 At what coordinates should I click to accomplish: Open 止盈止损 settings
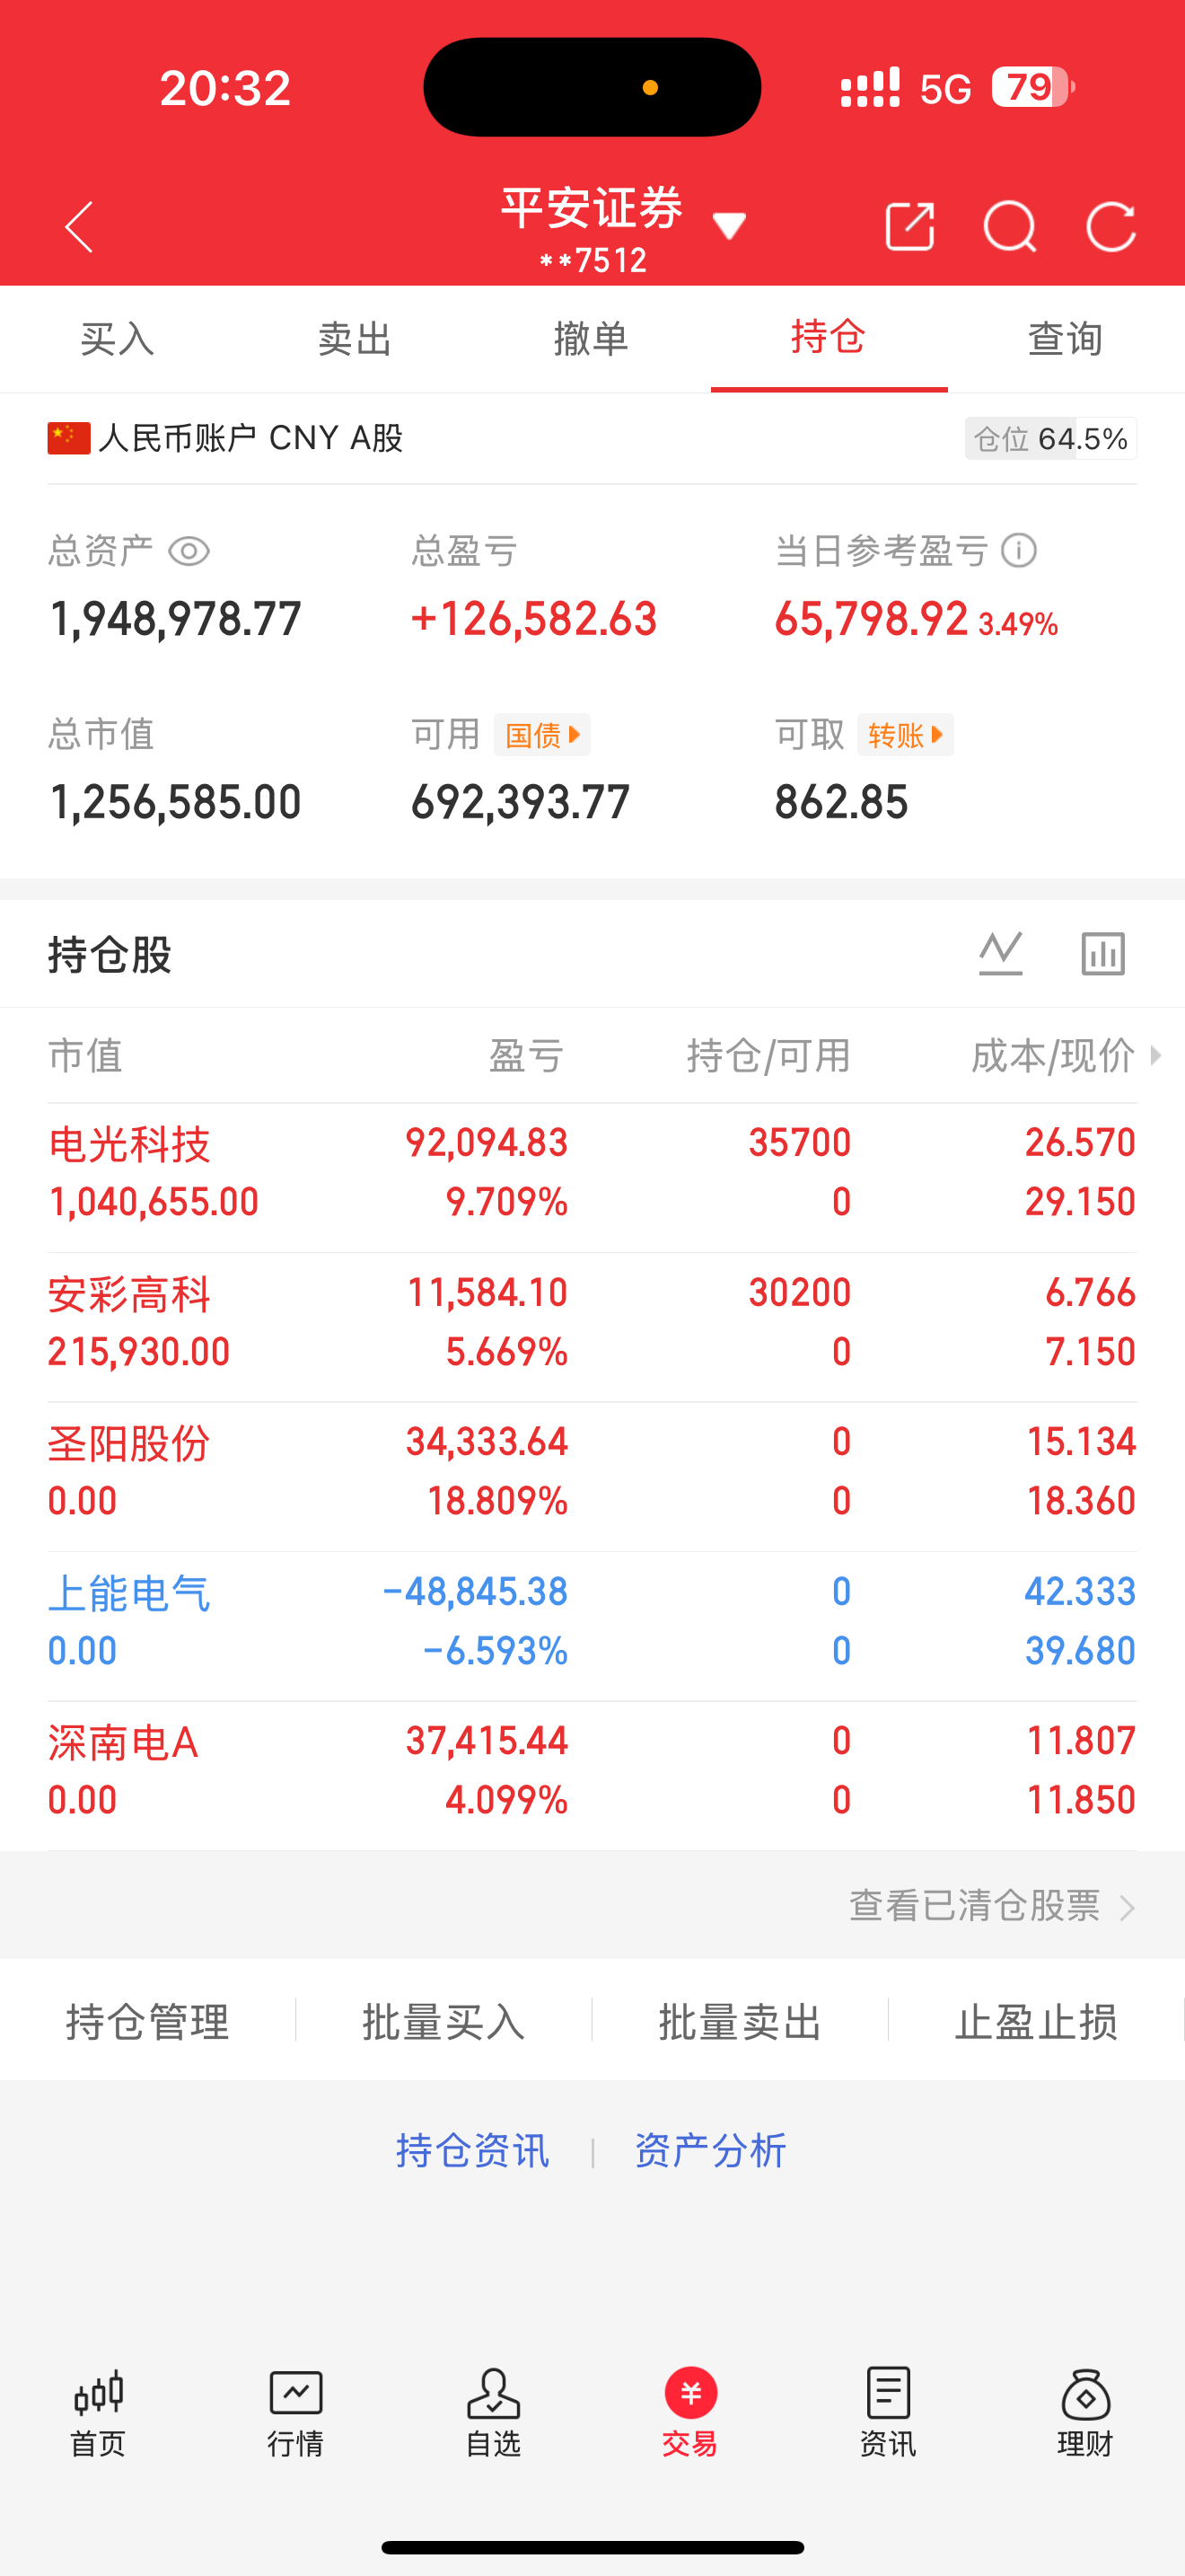[1036, 2022]
